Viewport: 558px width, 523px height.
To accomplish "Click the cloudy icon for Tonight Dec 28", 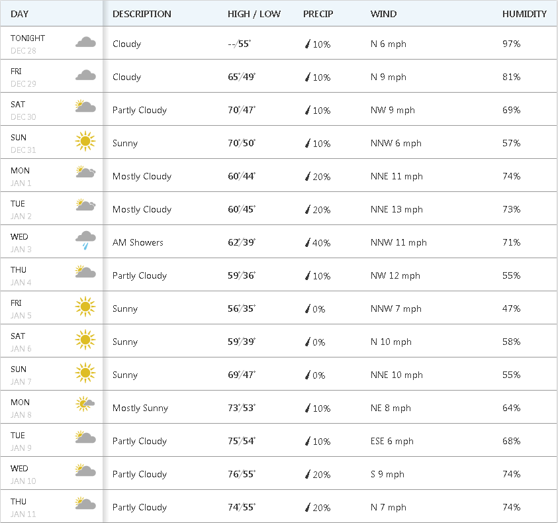I will click(x=85, y=42).
